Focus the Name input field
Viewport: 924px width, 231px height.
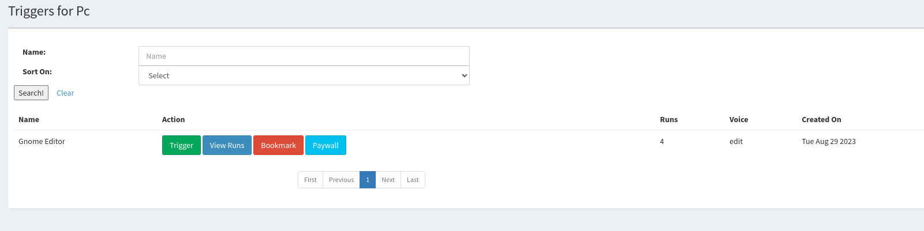304,56
